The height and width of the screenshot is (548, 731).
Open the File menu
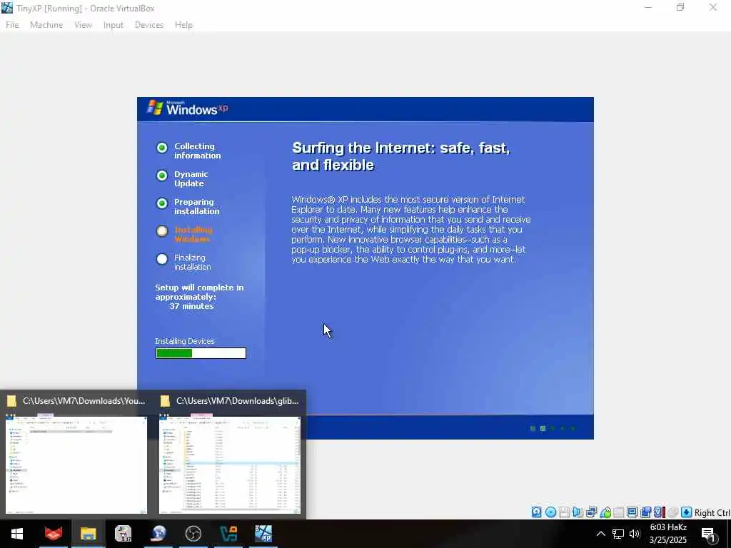[x=12, y=25]
